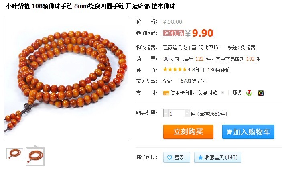Image resolution: width=282 pixels, height=171 pixels.
Task: Click the colorful service guarantee icon
Action: (x=261, y=93)
